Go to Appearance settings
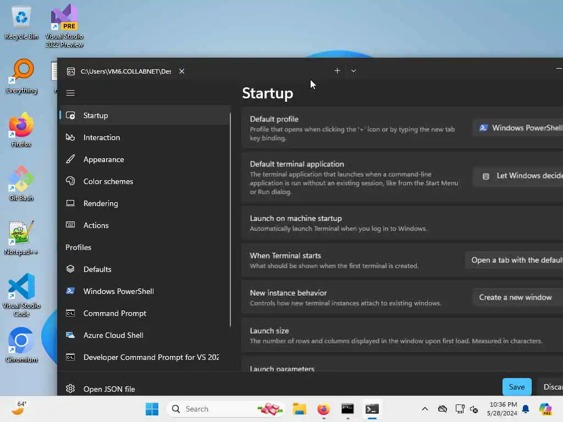563x422 pixels. tap(145, 159)
